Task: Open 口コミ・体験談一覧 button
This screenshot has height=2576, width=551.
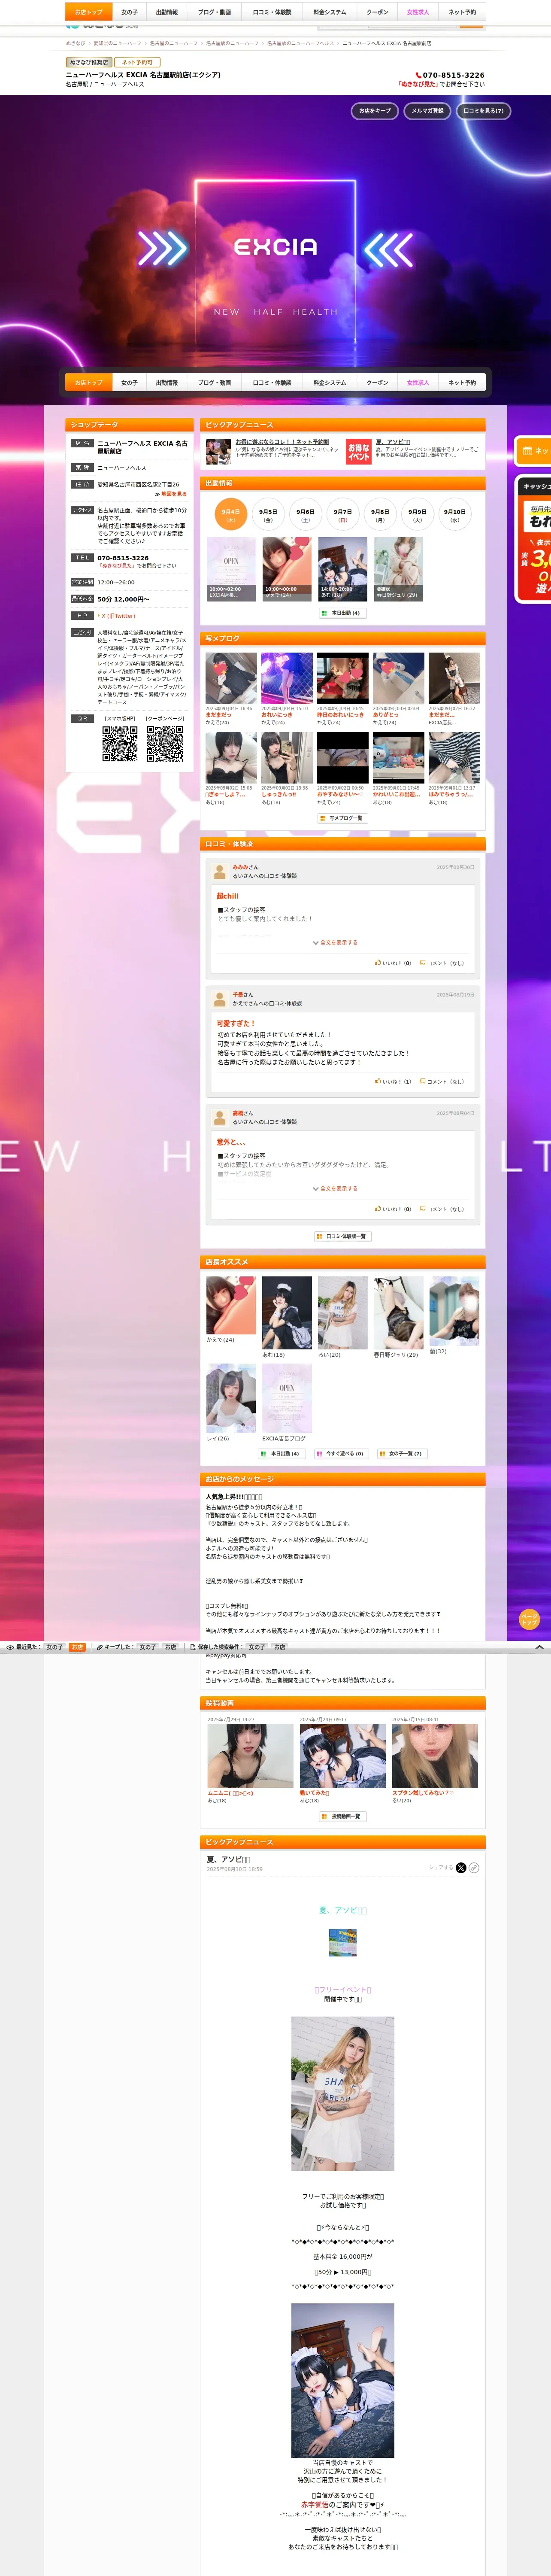Action: tap(343, 1236)
